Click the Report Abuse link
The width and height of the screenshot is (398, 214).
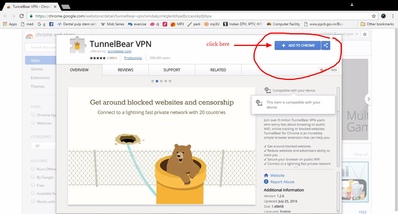click(x=282, y=182)
